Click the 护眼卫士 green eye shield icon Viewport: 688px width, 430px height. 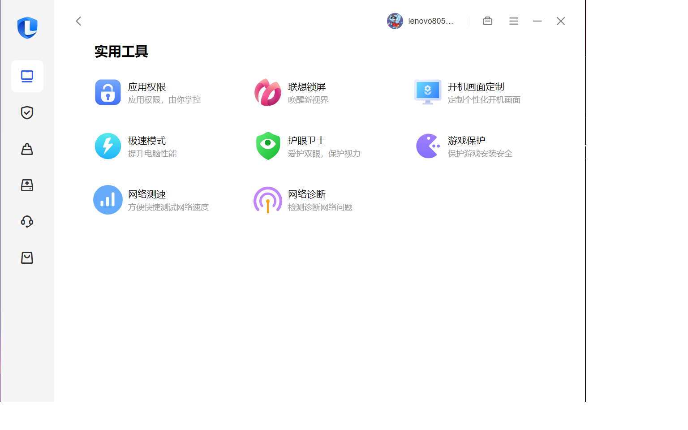click(268, 146)
